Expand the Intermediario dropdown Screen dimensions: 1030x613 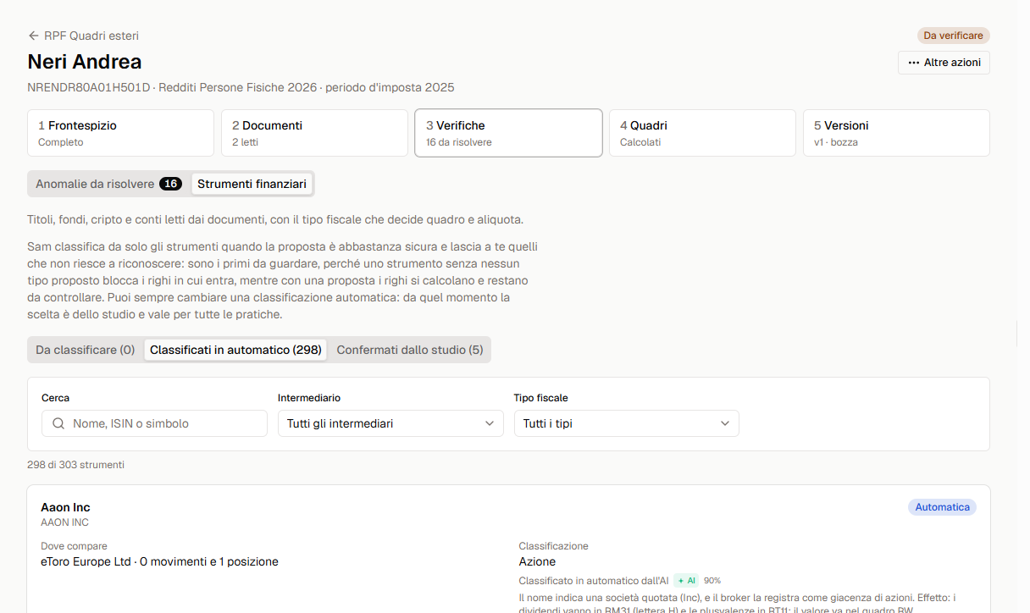pos(390,423)
